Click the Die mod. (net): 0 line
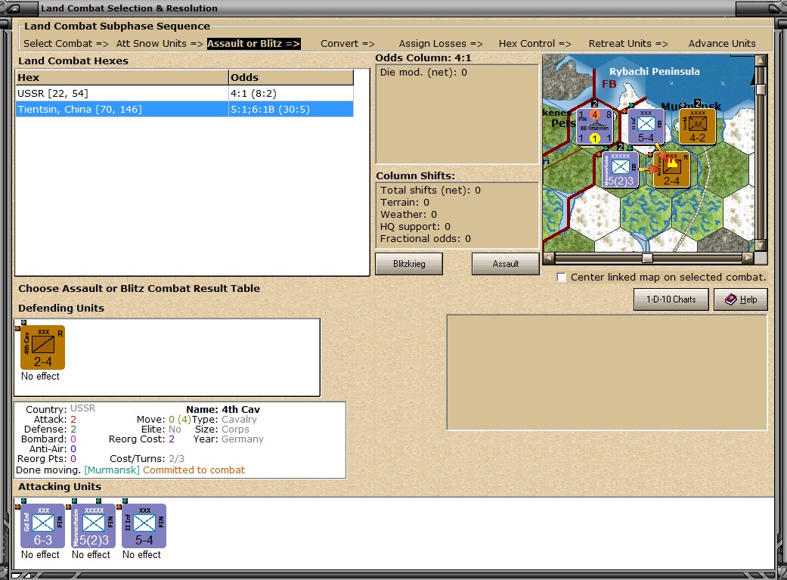 pos(423,73)
